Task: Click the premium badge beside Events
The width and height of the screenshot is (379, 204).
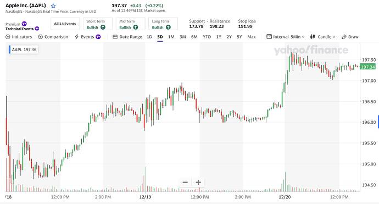Action: pyautogui.click(x=98, y=37)
